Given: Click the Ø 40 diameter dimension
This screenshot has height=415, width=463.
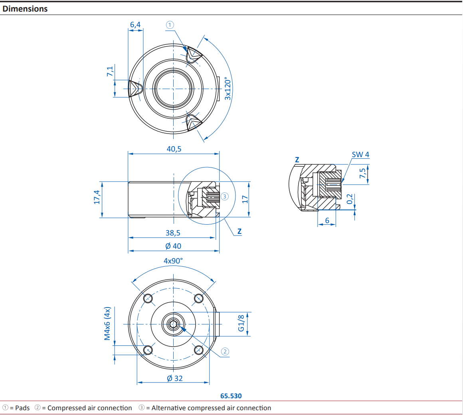Looking at the screenshot, I should (173, 245).
